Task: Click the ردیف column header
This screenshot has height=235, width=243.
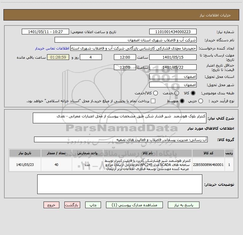Action: point(229,153)
